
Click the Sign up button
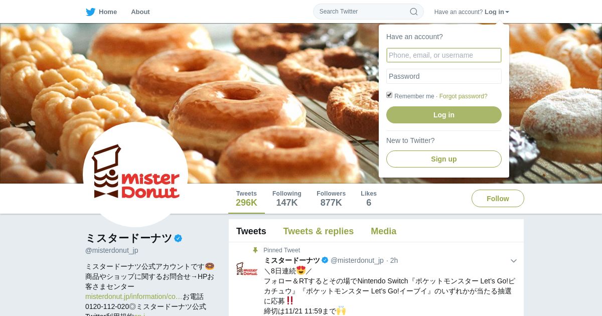444,159
